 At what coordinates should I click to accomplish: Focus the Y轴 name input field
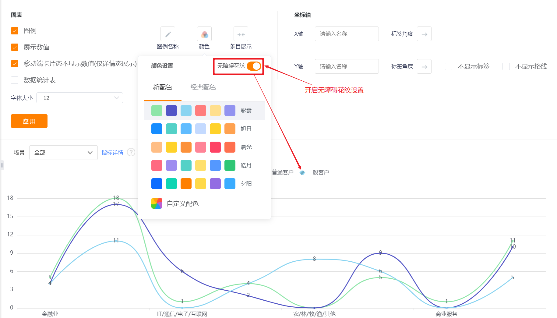347,66
